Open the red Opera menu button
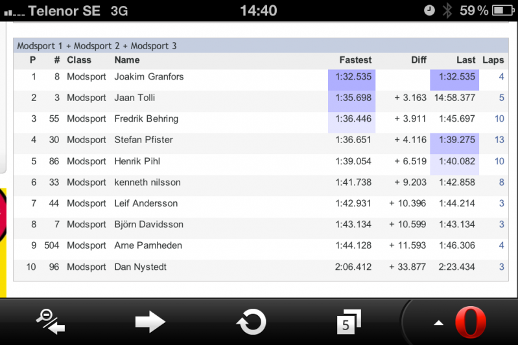 [471, 322]
